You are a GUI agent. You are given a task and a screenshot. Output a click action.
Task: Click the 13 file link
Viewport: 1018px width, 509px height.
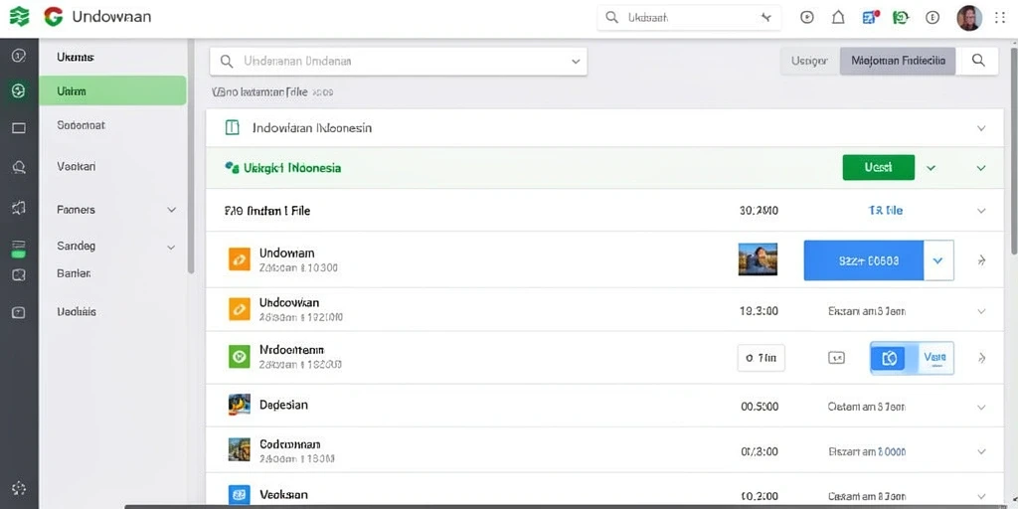pos(886,211)
